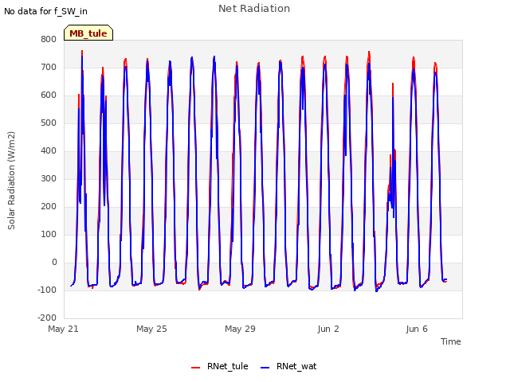This screenshot has height=382, width=510.
Task: Click the 600 y-axis tick label
Action: (x=49, y=95)
